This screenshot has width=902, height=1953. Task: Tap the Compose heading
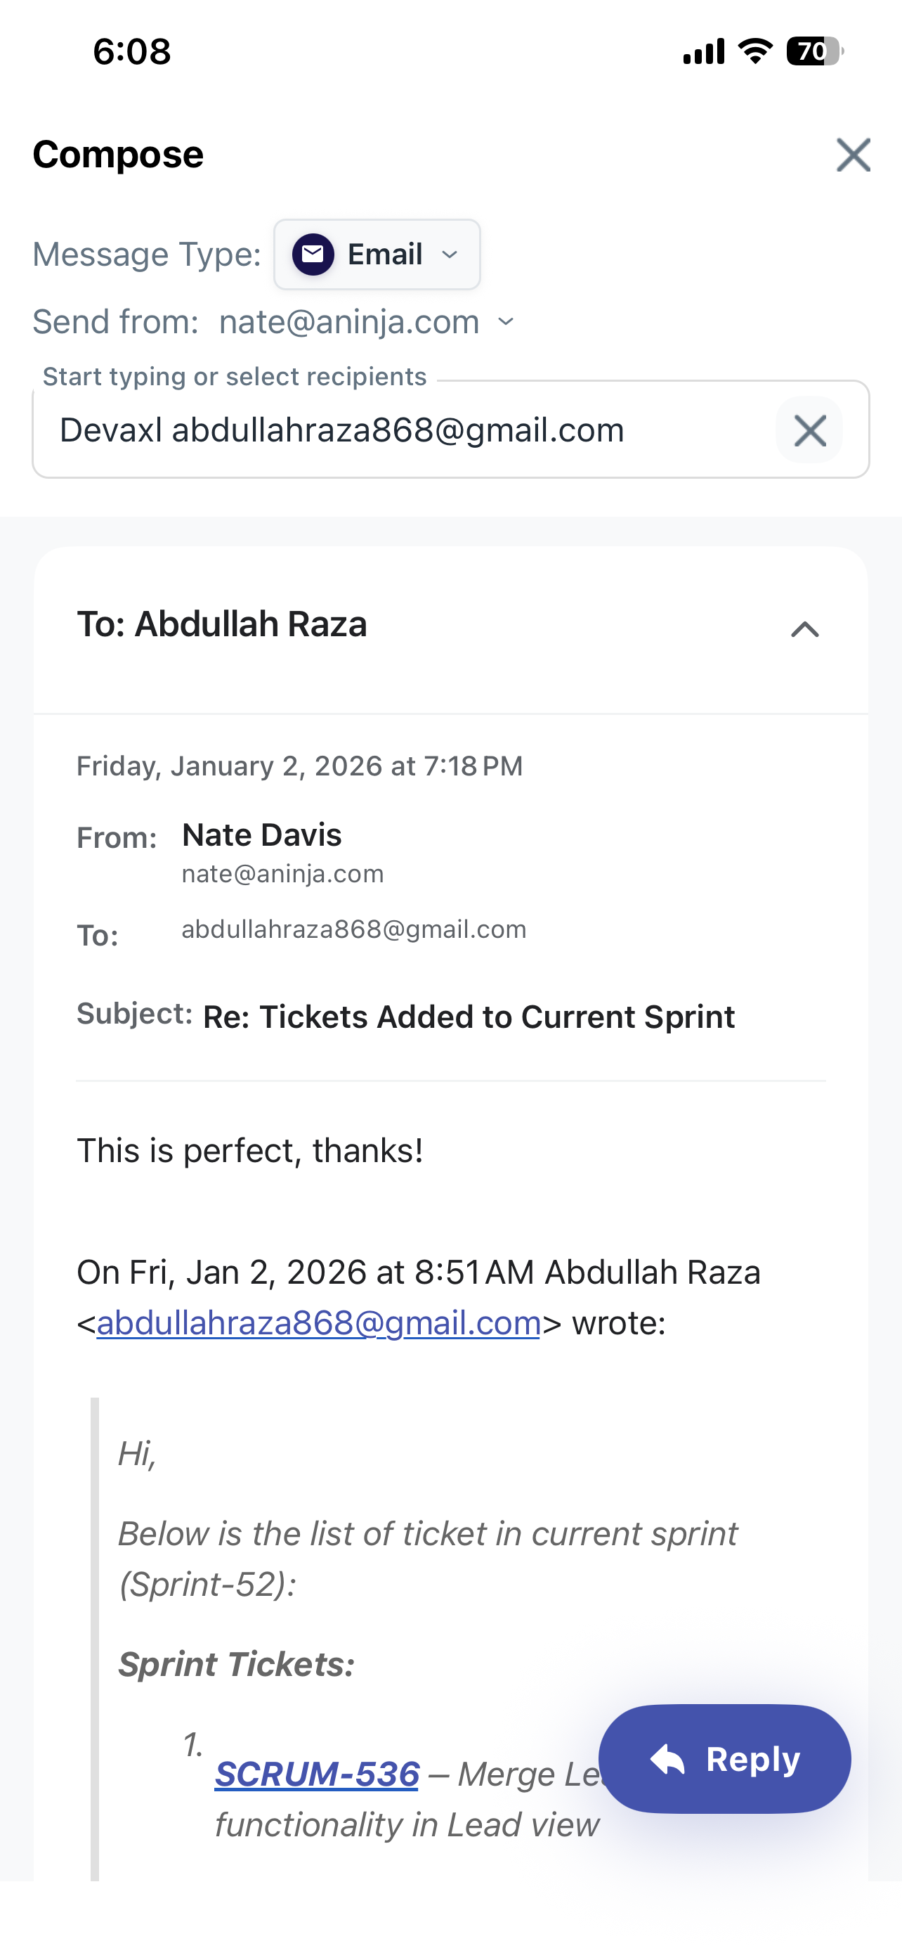click(118, 155)
